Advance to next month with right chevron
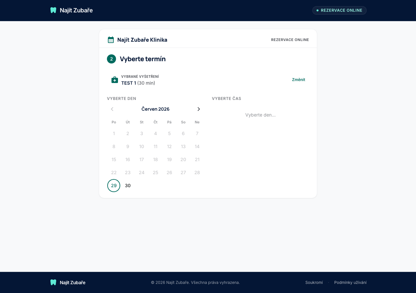The image size is (416, 293). click(199, 109)
